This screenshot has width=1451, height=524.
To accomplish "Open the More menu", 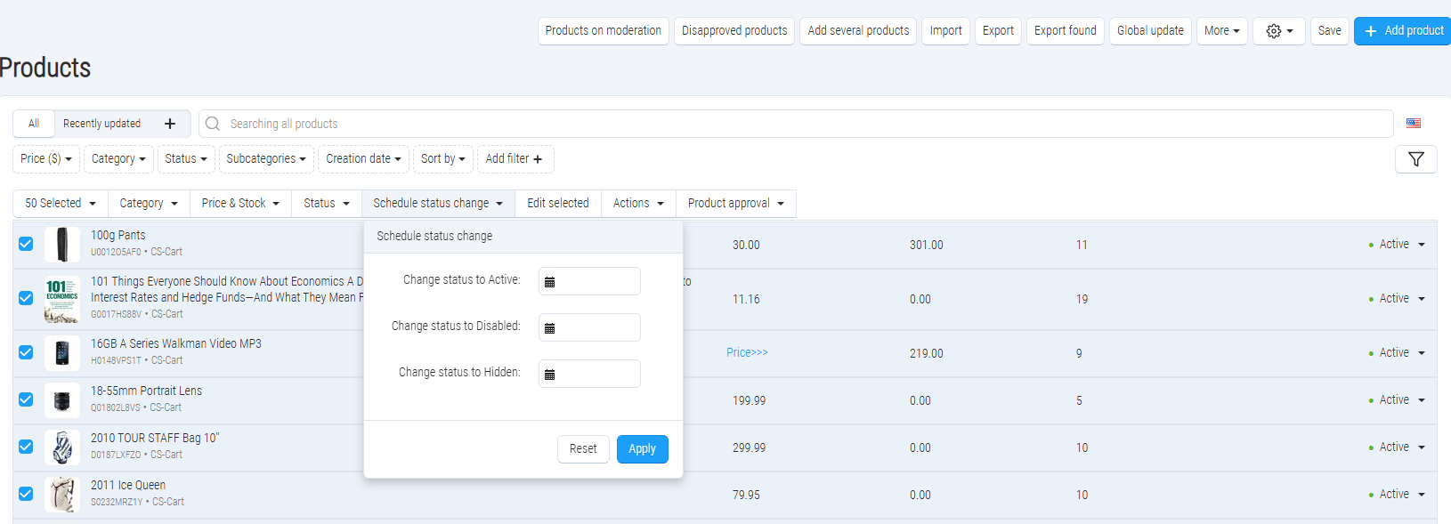I will pos(1221,31).
